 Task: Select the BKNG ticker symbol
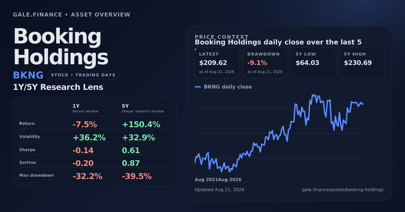(28, 75)
